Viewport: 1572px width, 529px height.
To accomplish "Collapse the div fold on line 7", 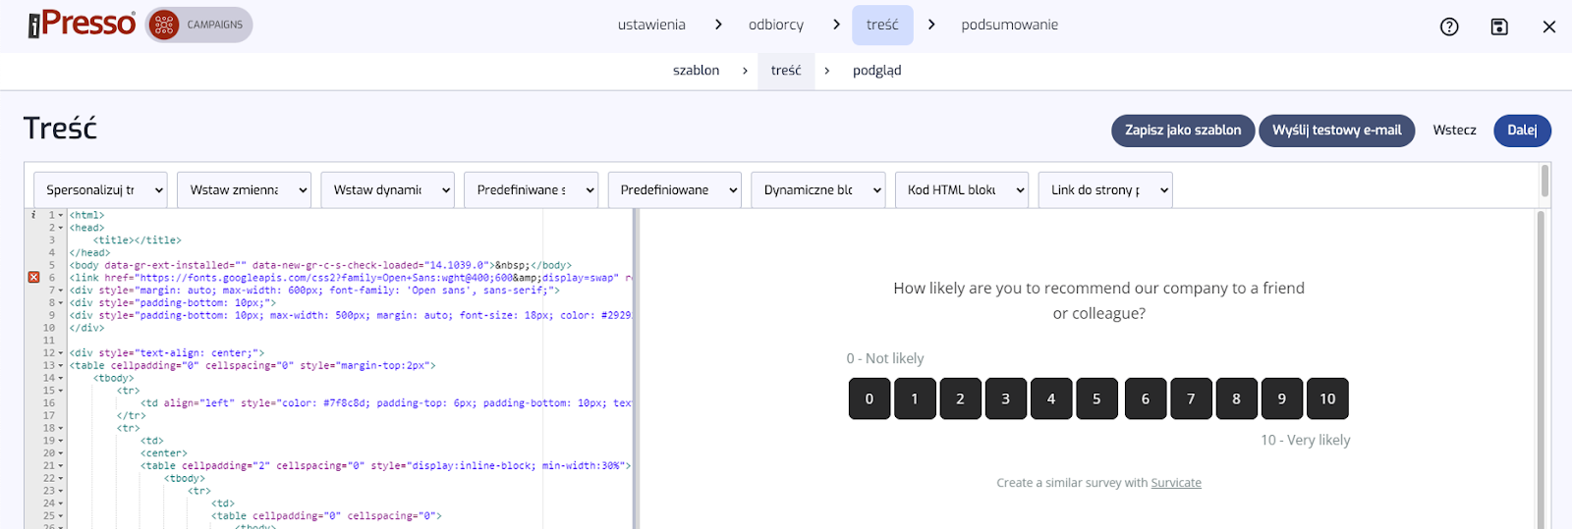I will click(x=61, y=291).
